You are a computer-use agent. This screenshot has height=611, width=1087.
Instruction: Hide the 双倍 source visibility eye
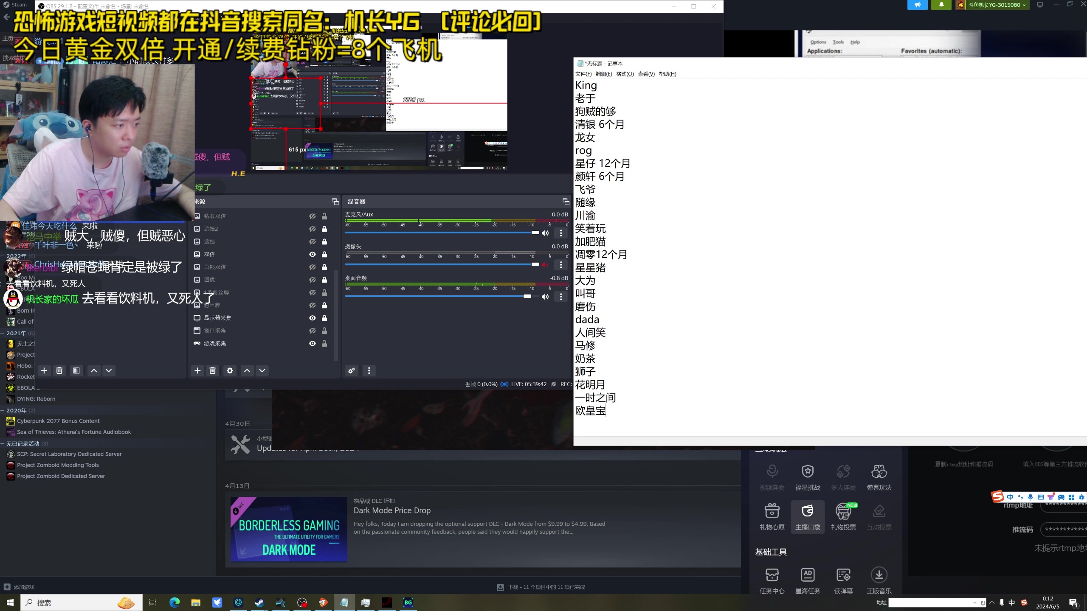[313, 254]
